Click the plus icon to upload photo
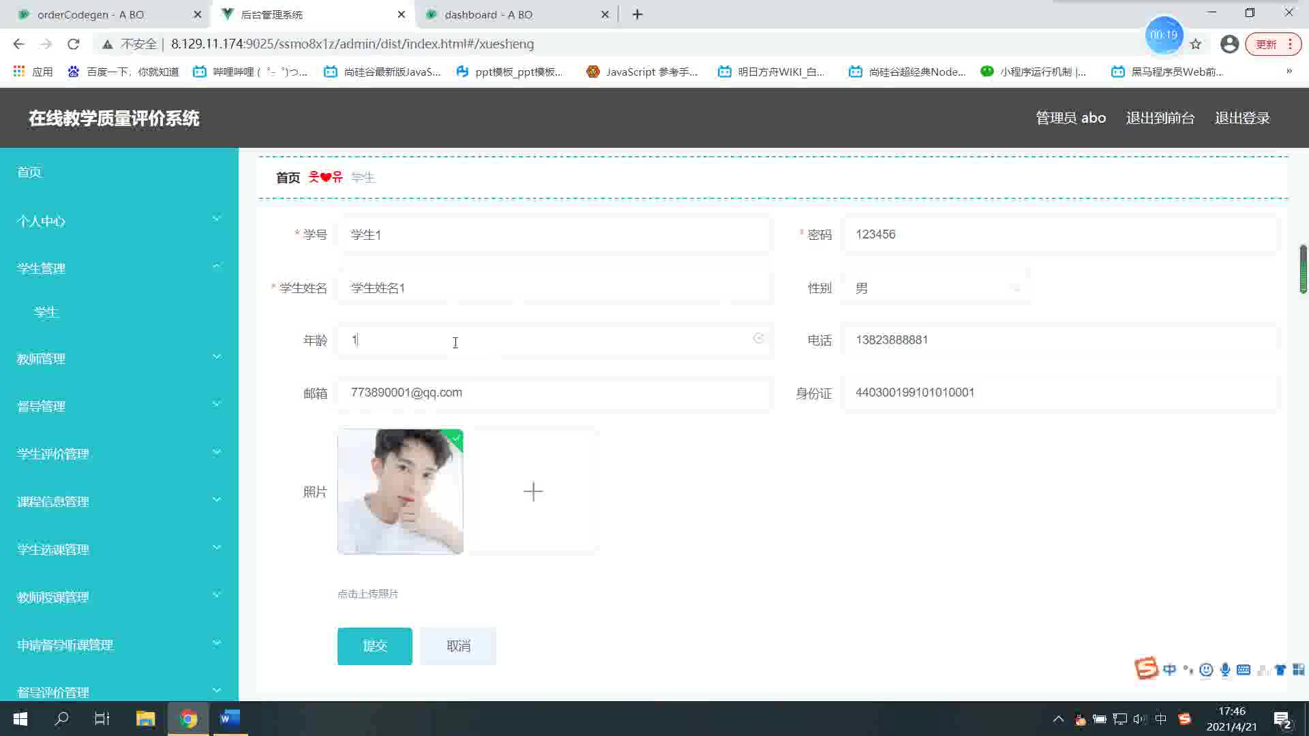The image size is (1309, 736). click(533, 491)
